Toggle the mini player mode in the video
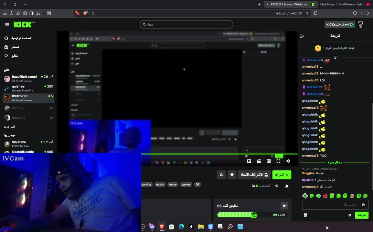This screenshot has width=373, height=232. 249,161
